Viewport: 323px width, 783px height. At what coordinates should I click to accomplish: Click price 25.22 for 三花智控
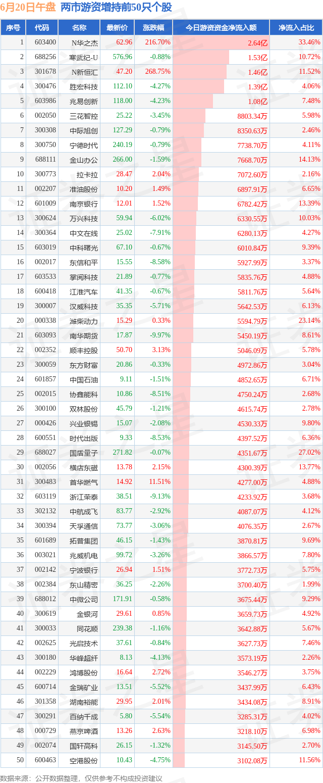[x=124, y=116]
